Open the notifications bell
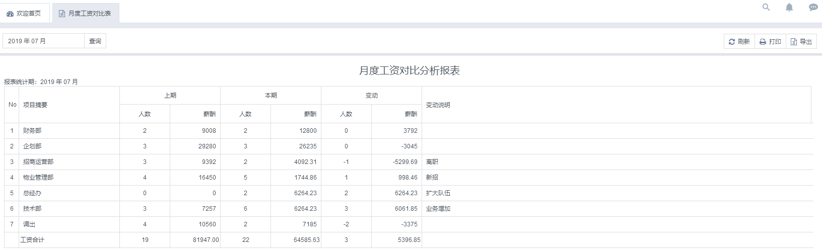The width and height of the screenshot is (822, 250). pyautogui.click(x=789, y=8)
